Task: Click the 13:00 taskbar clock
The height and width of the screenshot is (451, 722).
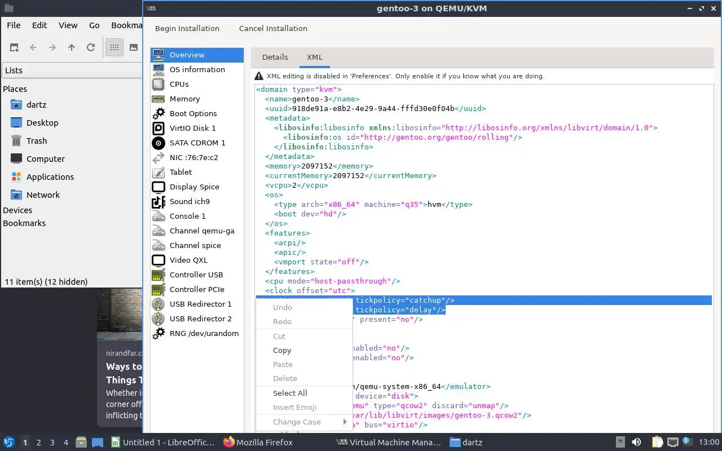Action: click(709, 443)
